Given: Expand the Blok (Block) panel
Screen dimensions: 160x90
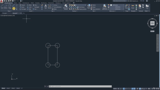Looking at the screenshot, I should 94,11.
